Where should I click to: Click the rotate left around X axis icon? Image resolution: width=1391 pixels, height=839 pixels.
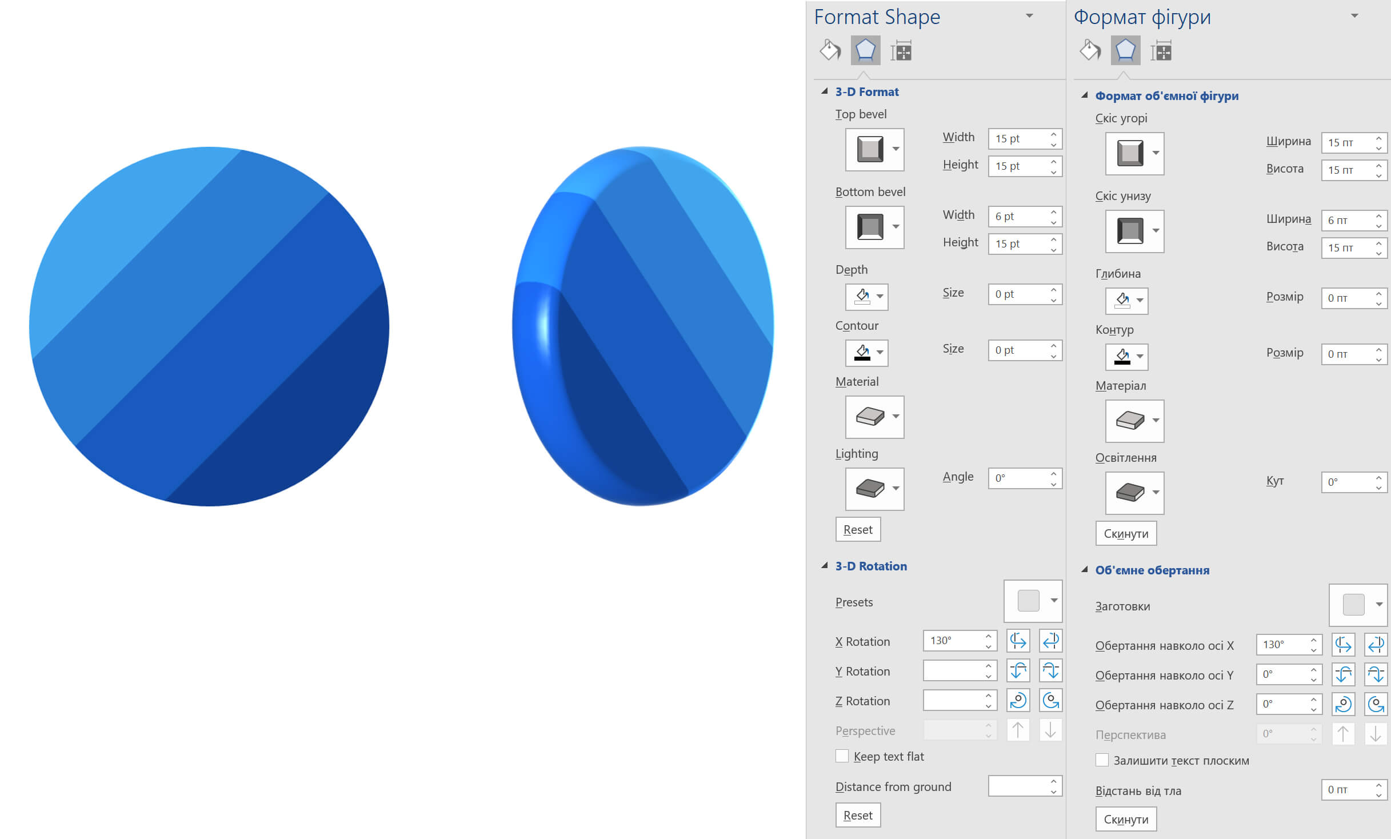(x=1018, y=641)
